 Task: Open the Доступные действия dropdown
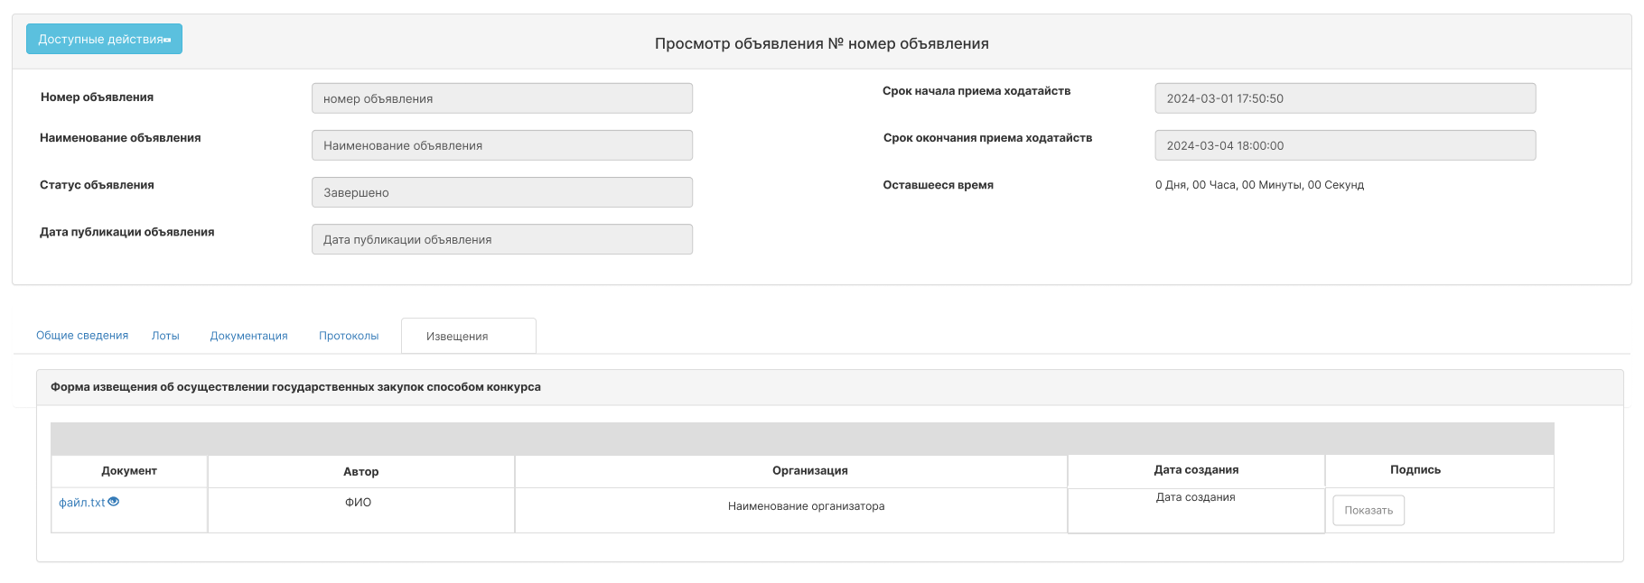pos(104,39)
